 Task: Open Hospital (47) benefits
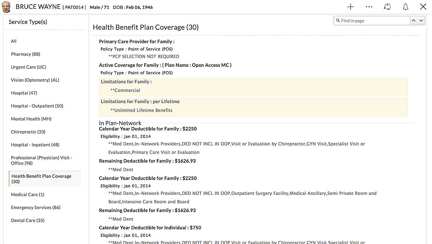(x=24, y=93)
